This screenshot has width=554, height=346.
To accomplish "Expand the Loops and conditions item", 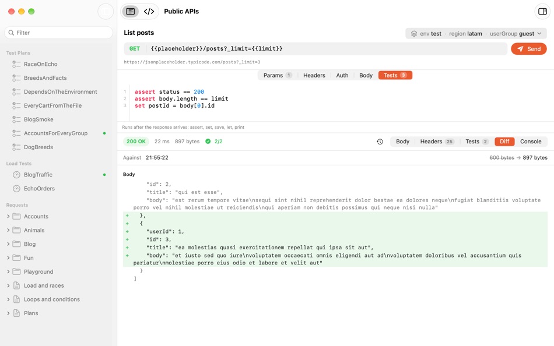I will pyautogui.click(x=8, y=299).
